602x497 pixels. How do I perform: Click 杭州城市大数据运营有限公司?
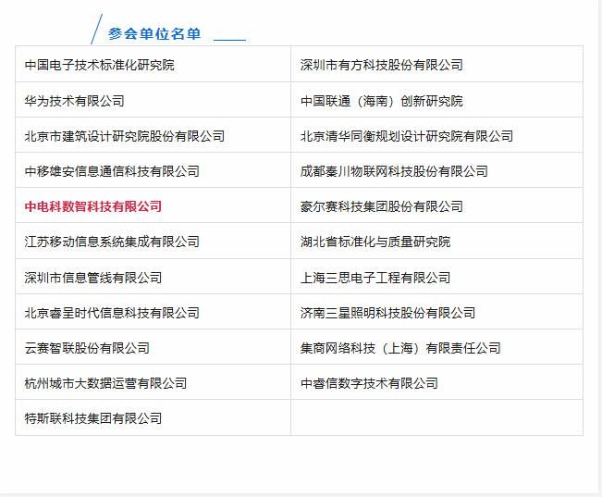[x=105, y=383]
